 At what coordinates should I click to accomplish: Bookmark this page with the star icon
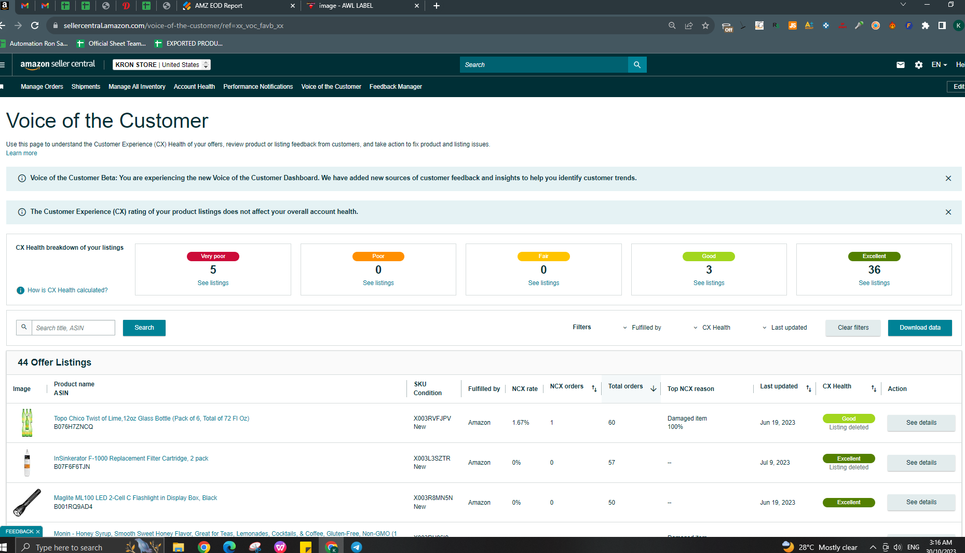tap(705, 25)
